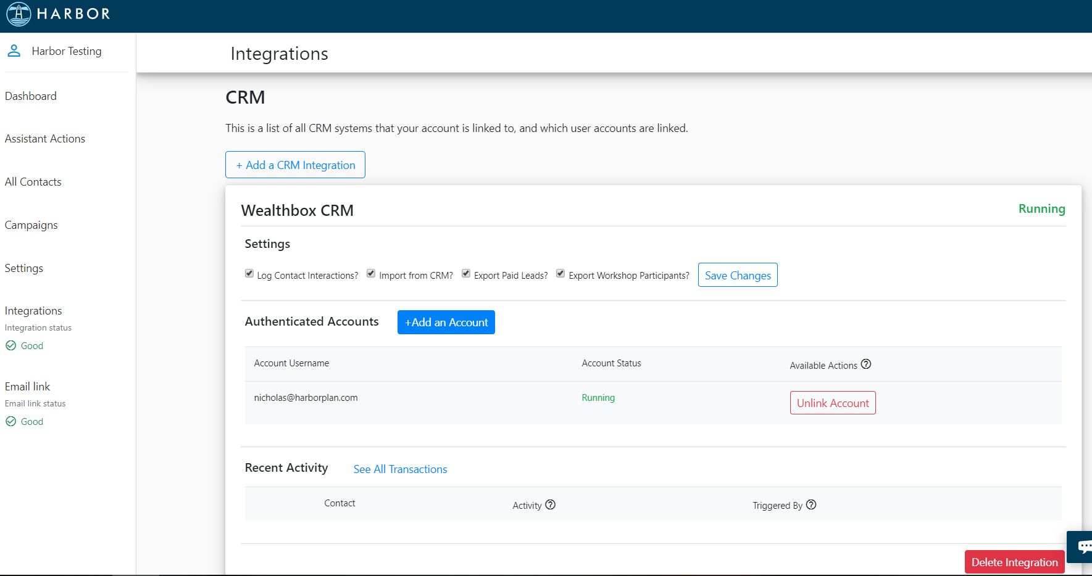This screenshot has height=576, width=1092.
Task: Click the Account Username column header
Action: [292, 363]
